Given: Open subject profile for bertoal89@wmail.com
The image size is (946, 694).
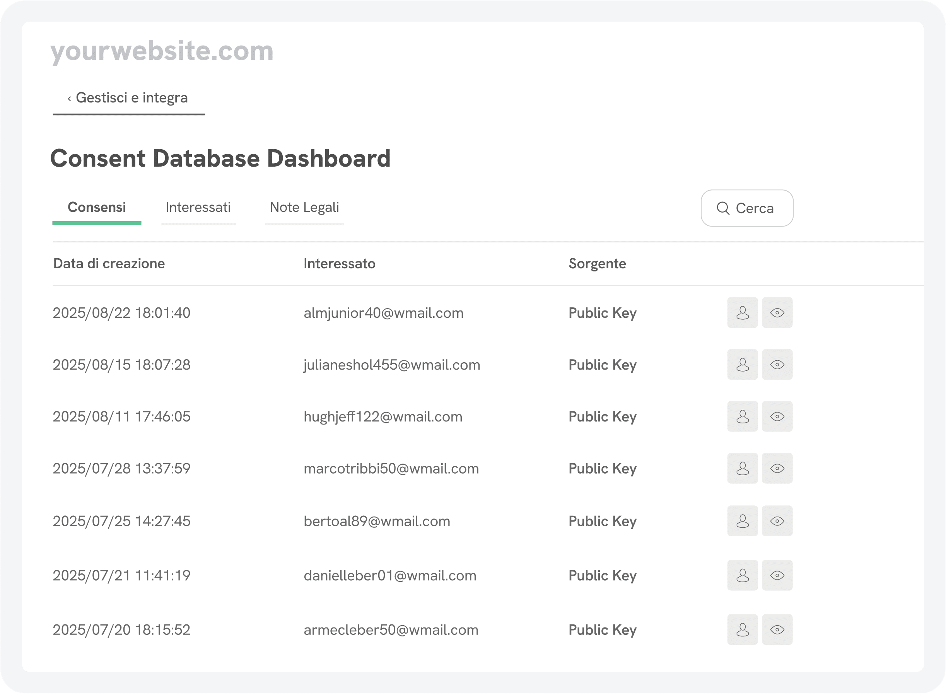Looking at the screenshot, I should (742, 521).
